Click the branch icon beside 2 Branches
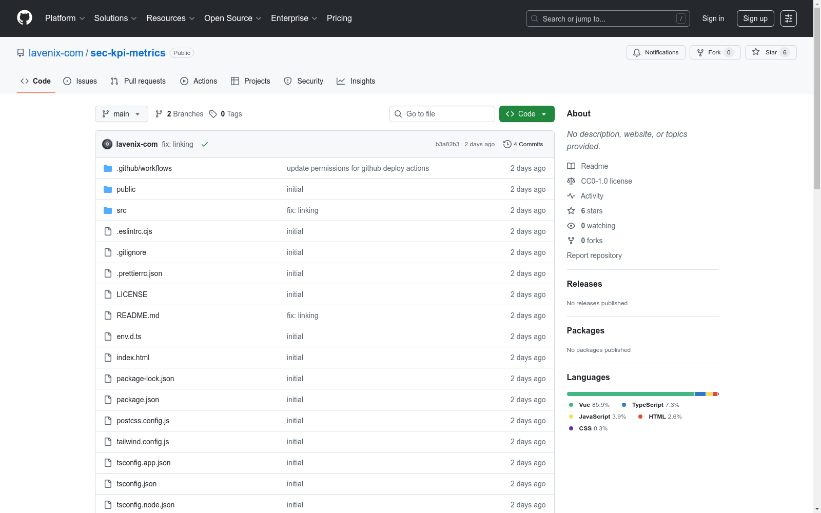This screenshot has width=821, height=513. coord(159,114)
